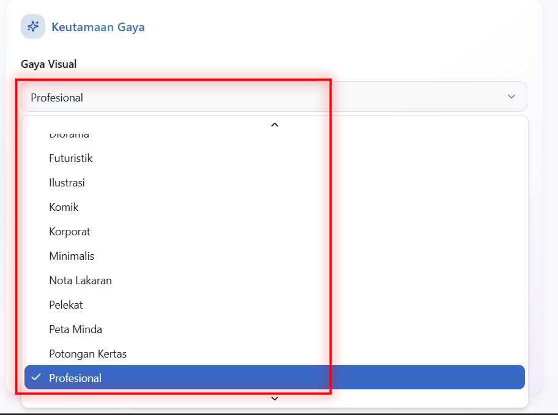Image resolution: width=558 pixels, height=415 pixels.
Task: Select Korporat in the dropdown list
Action: click(x=70, y=232)
